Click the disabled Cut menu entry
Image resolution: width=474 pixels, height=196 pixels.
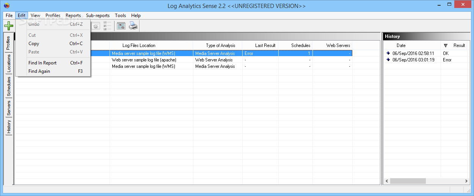coord(53,35)
